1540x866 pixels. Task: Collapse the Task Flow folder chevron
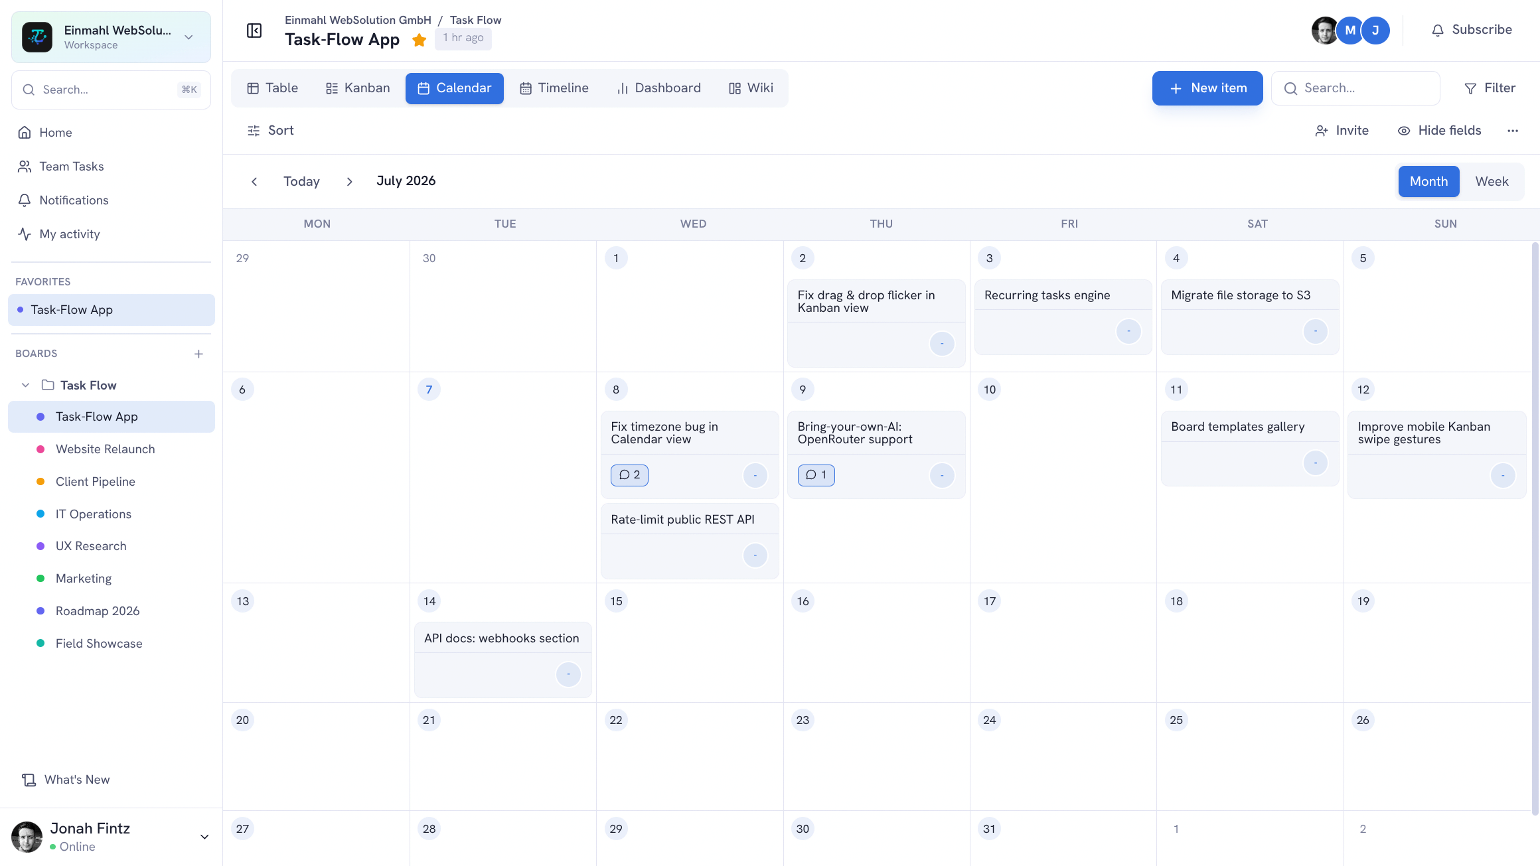point(25,386)
